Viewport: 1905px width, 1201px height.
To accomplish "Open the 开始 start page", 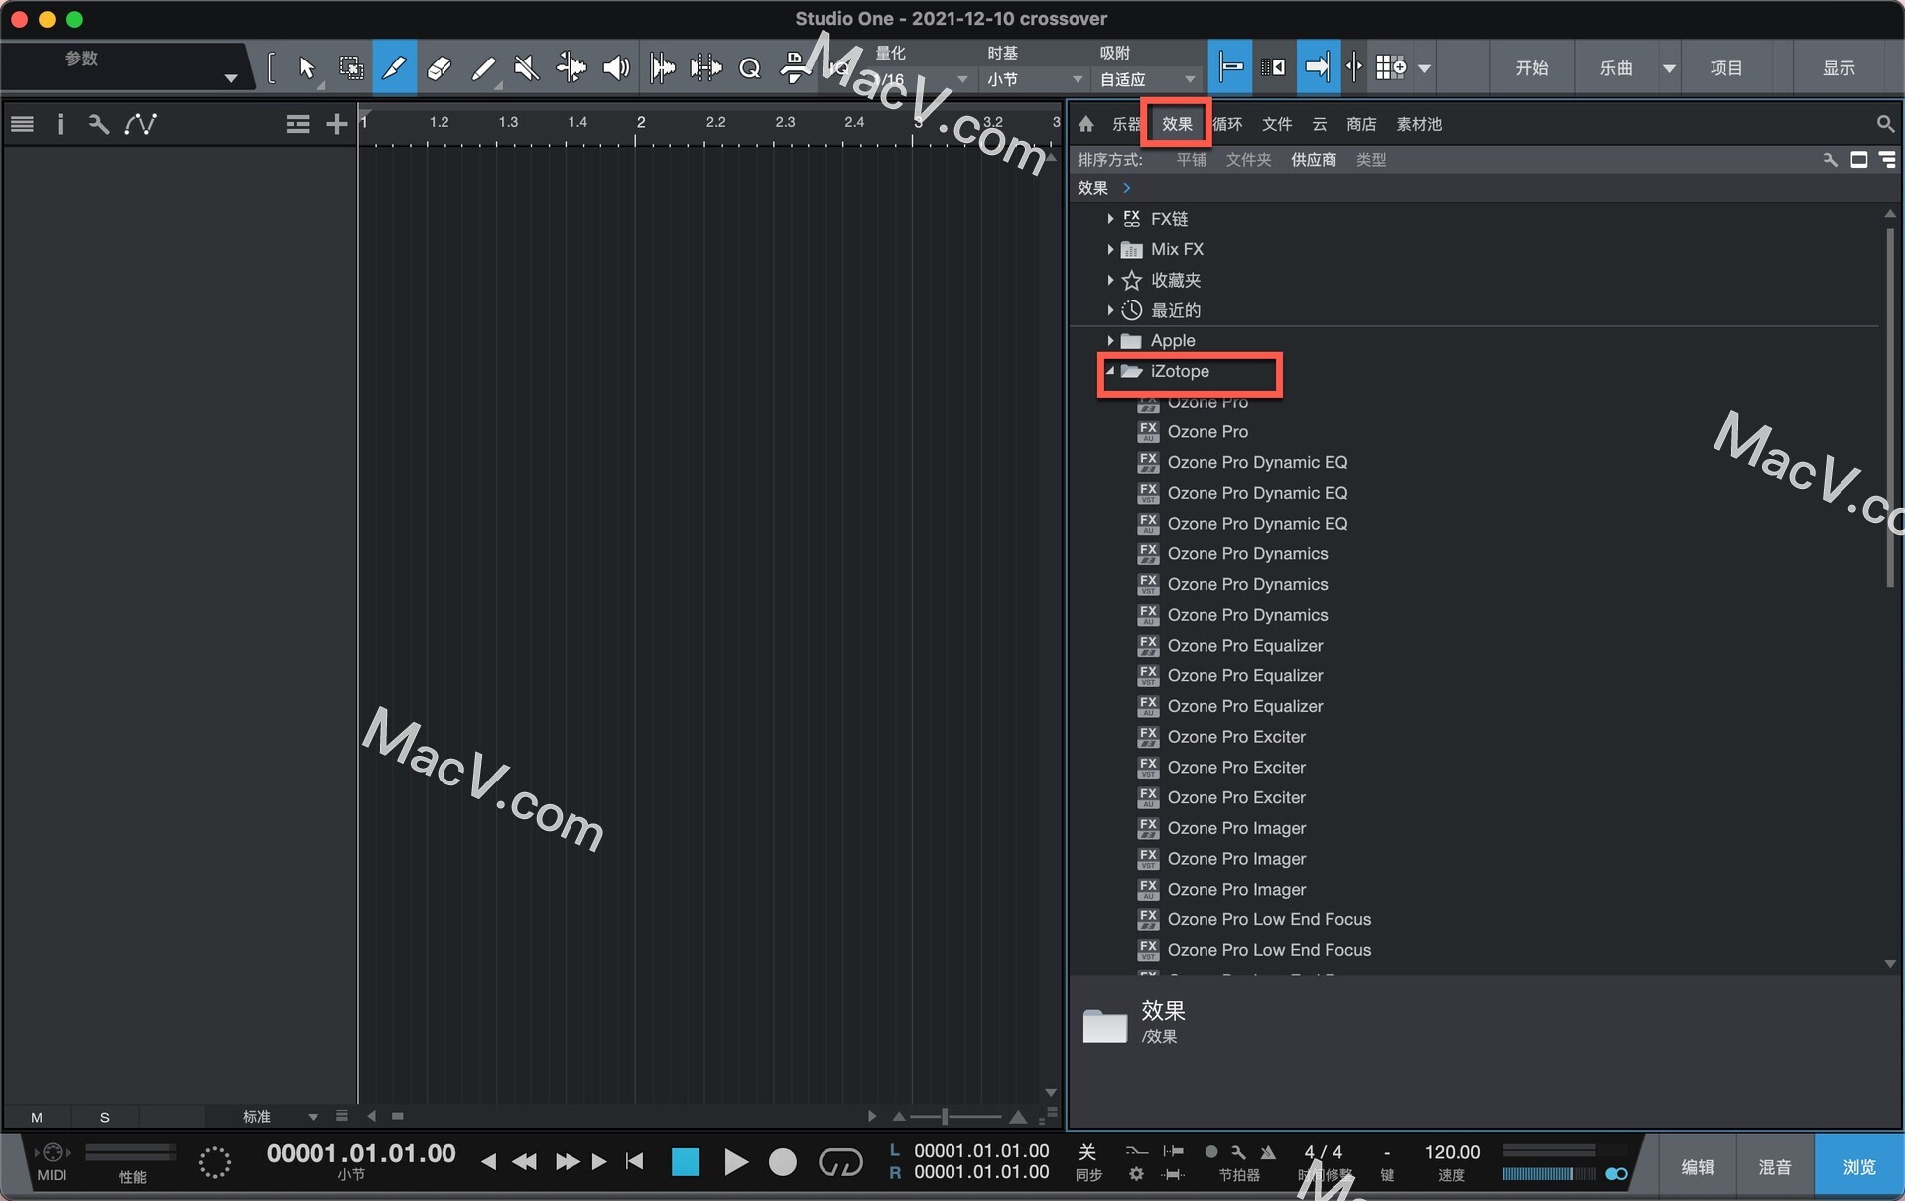I will [1532, 68].
